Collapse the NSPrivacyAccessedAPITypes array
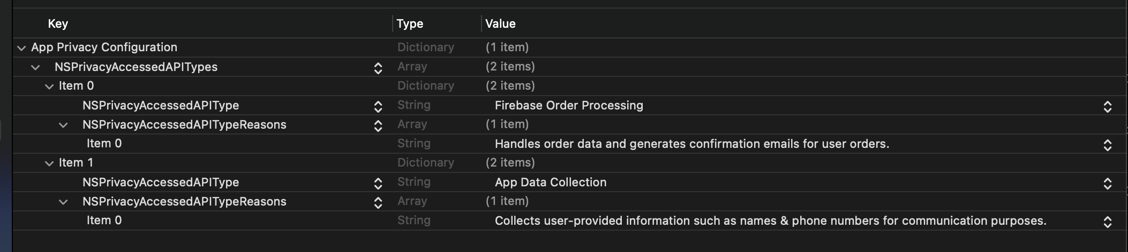This screenshot has height=252, width=1128. point(35,67)
